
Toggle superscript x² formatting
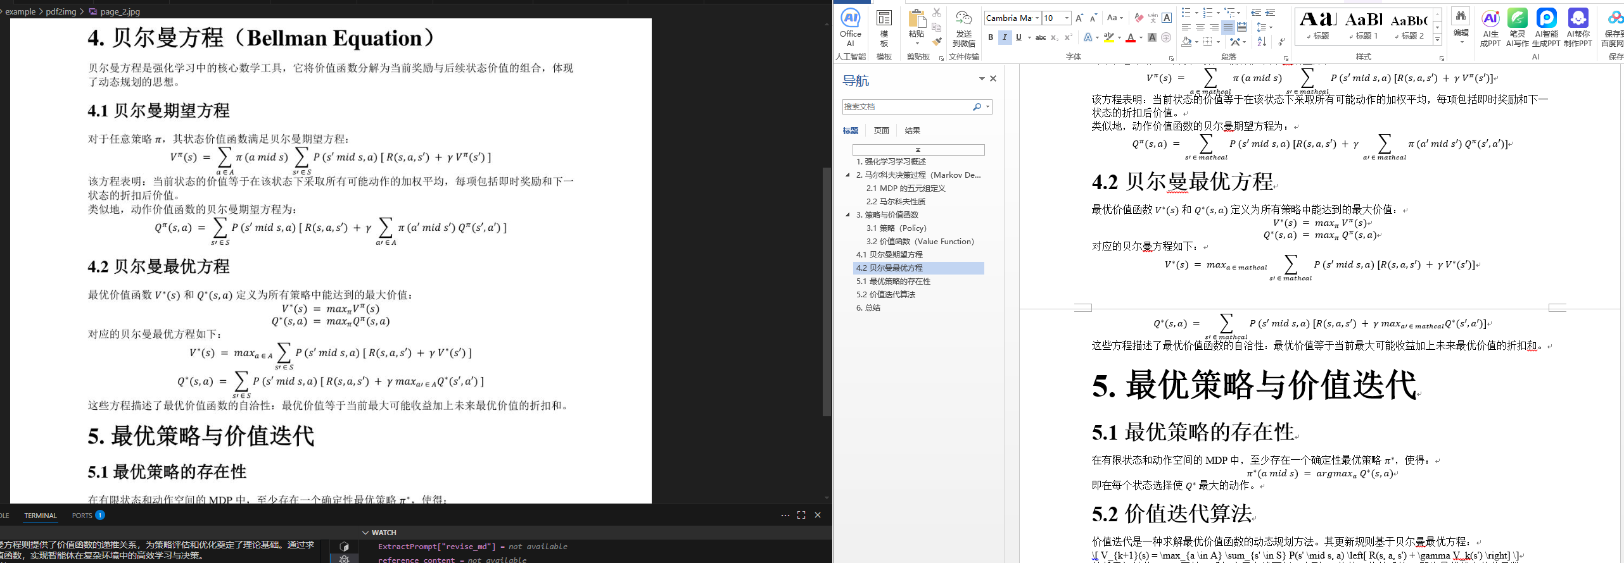click(x=1069, y=38)
